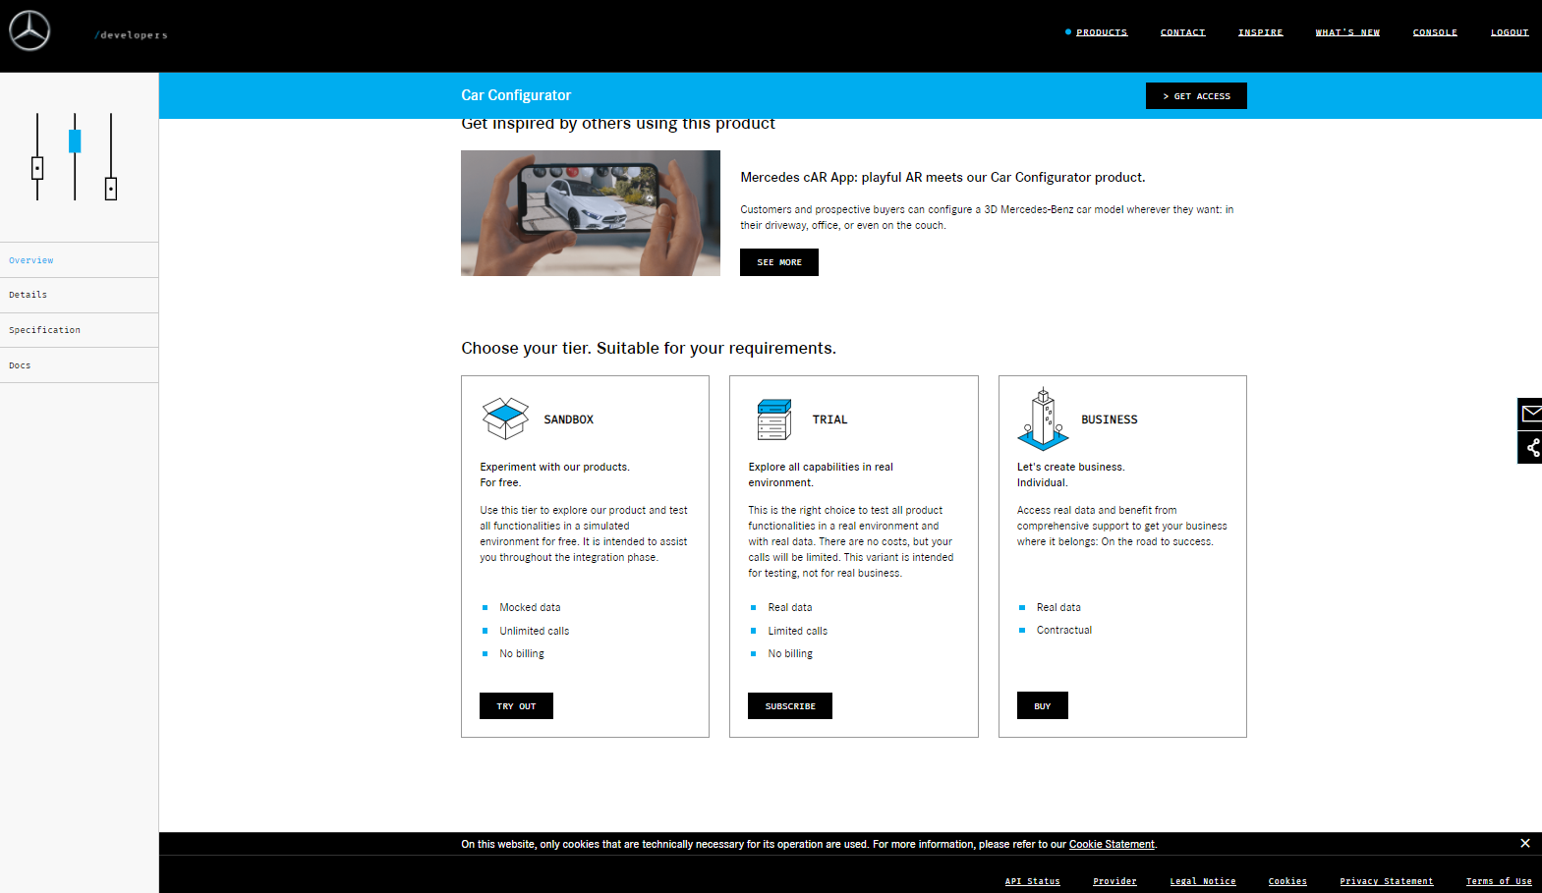Subscribe to the Trial tier
Viewport: 1542px width, 893px height.
coord(789,706)
